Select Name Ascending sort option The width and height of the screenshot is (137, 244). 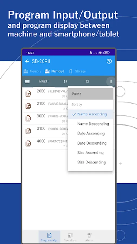pyautogui.click(x=90, y=114)
